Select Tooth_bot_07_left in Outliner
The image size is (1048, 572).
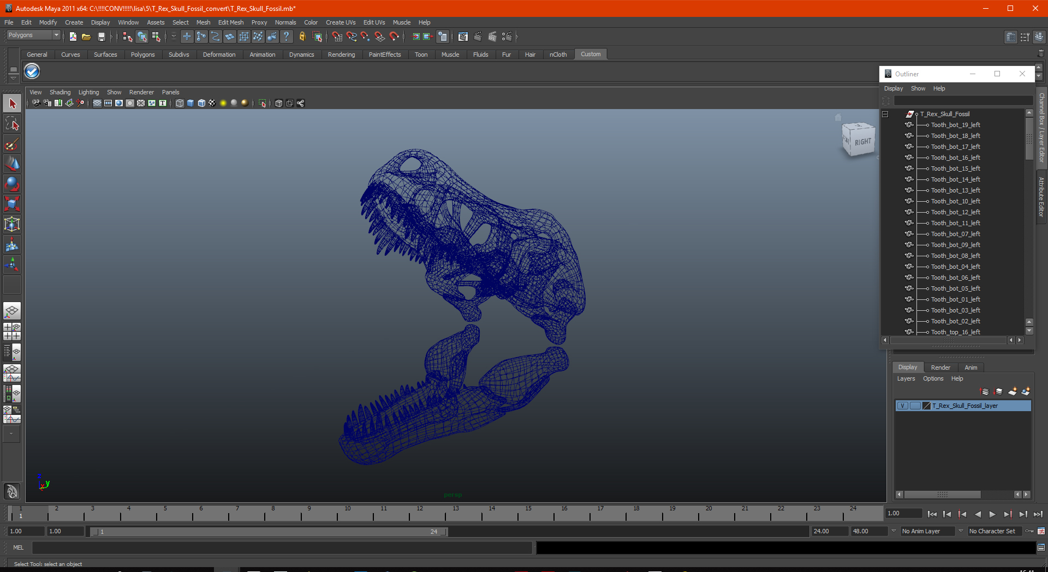pyautogui.click(x=955, y=234)
